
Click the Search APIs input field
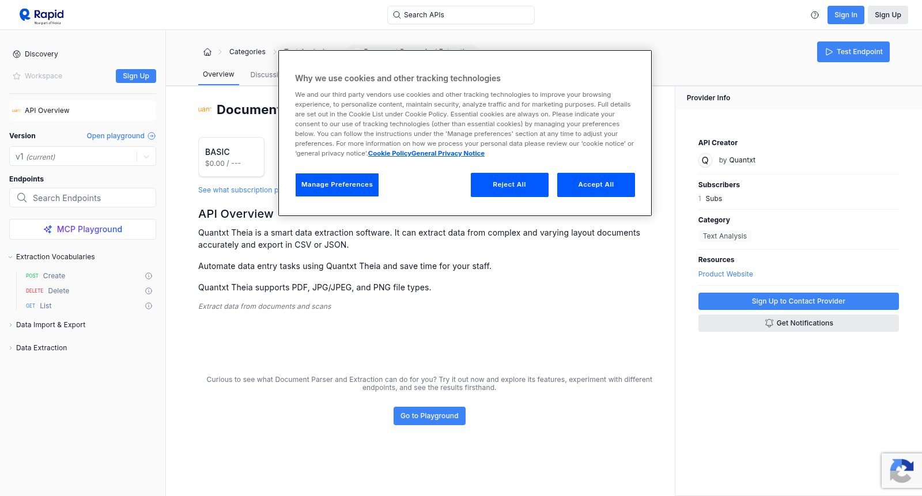tap(461, 15)
